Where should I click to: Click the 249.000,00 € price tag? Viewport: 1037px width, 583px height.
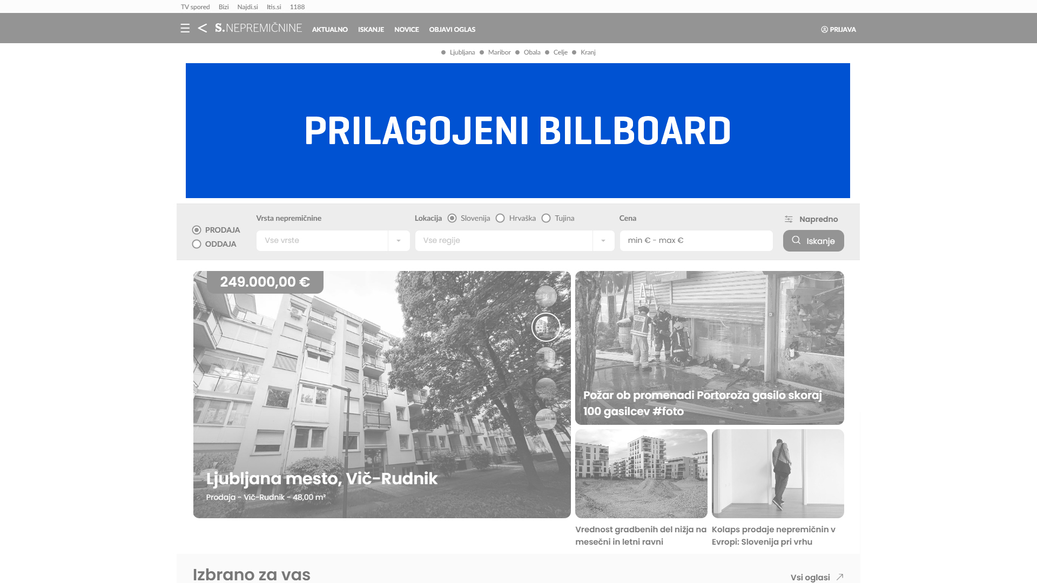tap(265, 282)
